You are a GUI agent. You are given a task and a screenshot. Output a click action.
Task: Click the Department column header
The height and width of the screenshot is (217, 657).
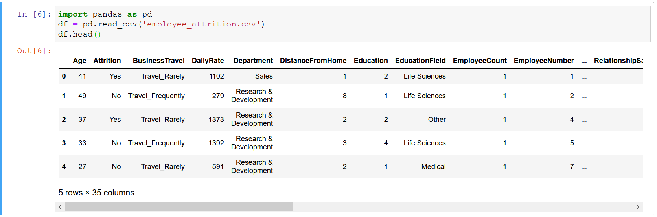pos(253,61)
